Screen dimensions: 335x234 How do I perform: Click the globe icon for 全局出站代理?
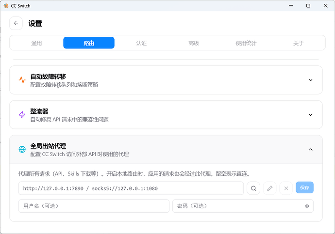click(x=22, y=149)
